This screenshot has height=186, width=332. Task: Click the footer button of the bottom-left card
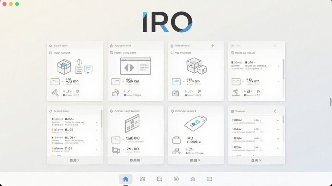[75, 160]
